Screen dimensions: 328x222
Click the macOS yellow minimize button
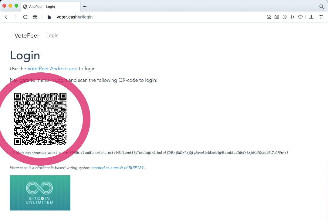point(10,6)
